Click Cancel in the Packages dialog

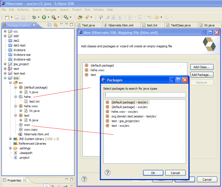tap(175, 173)
